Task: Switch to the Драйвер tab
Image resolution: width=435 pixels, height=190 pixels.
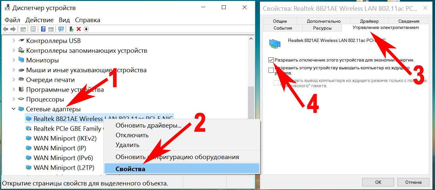Action: coord(369,21)
